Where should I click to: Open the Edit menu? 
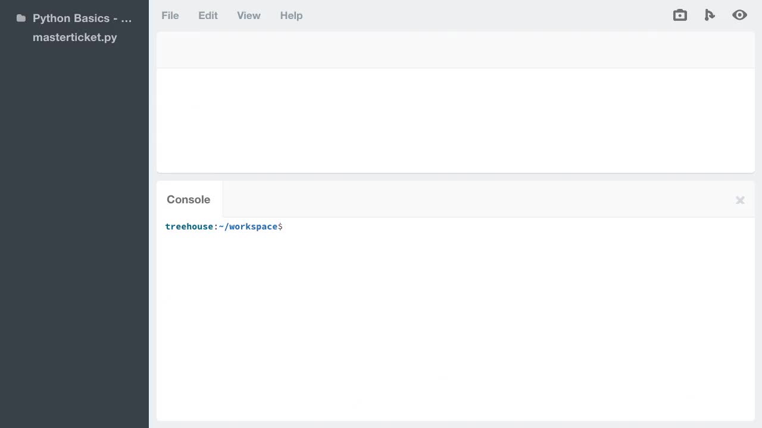point(208,15)
